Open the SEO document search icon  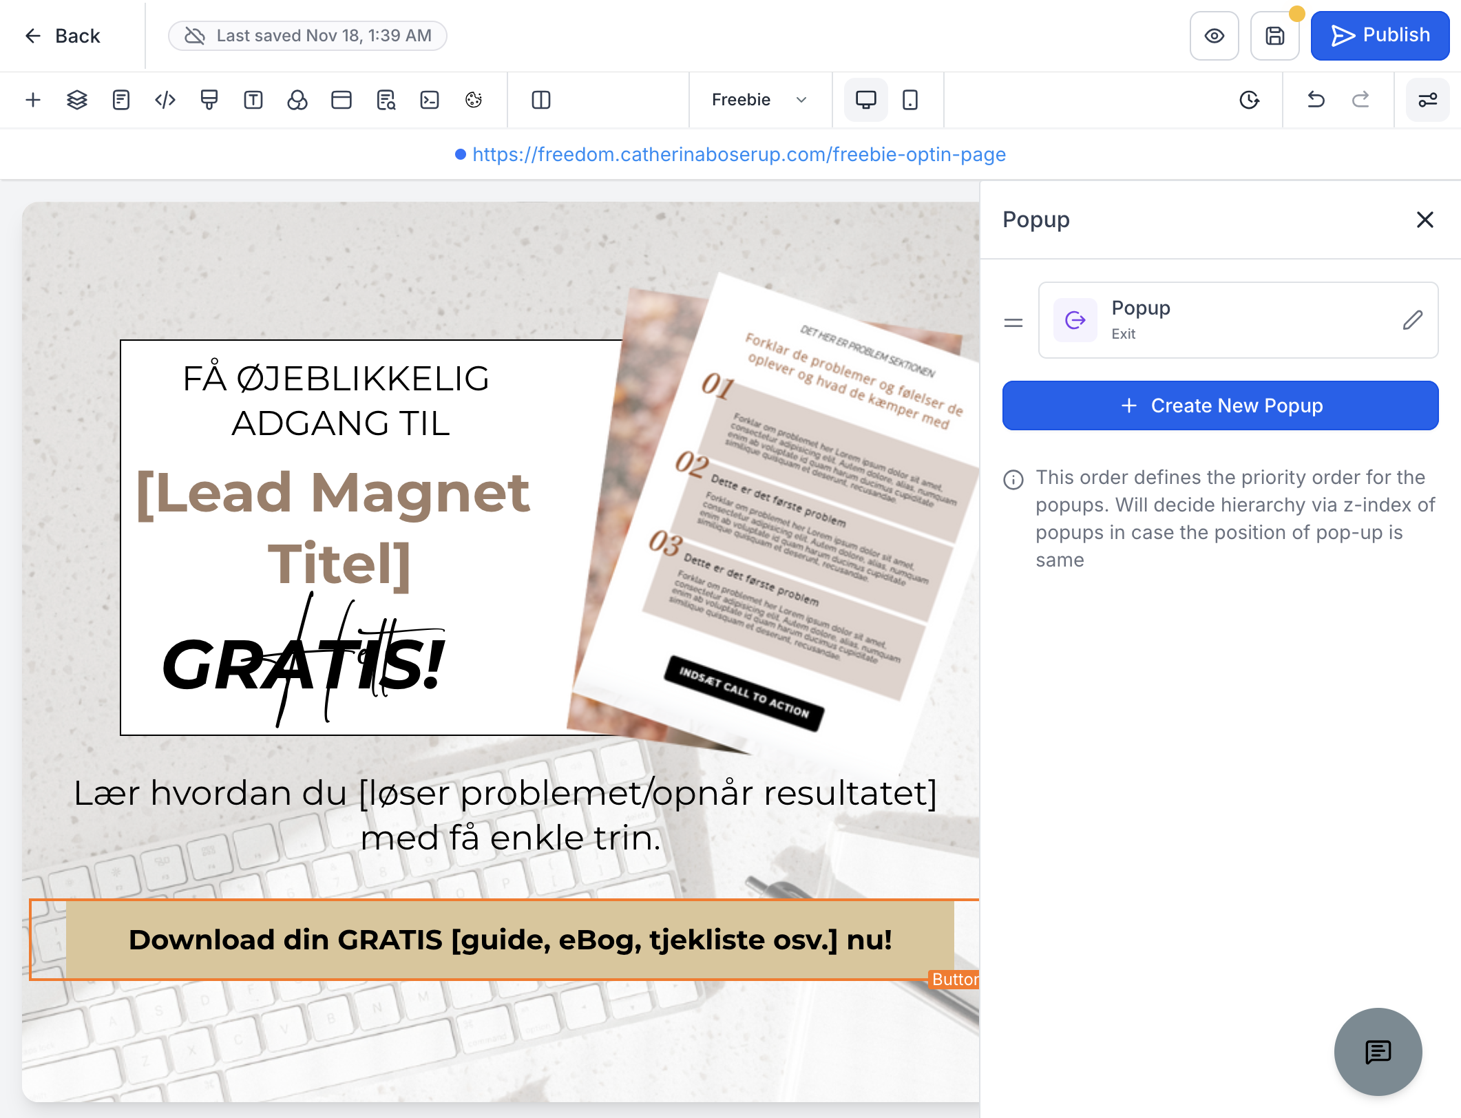pos(386,100)
